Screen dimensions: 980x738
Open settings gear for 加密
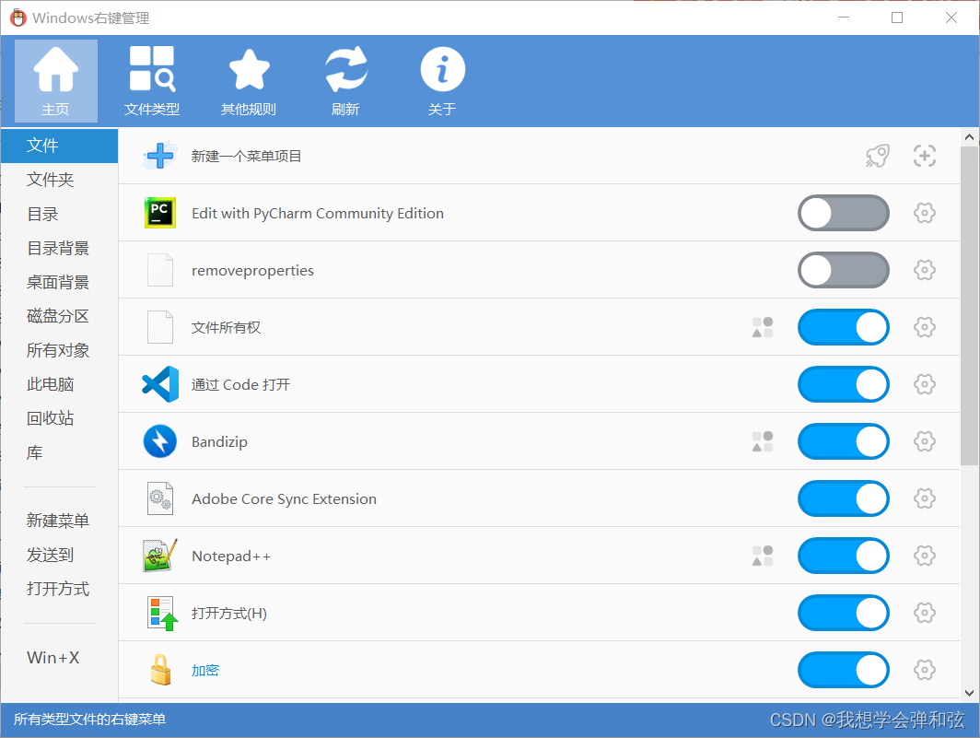click(x=925, y=670)
